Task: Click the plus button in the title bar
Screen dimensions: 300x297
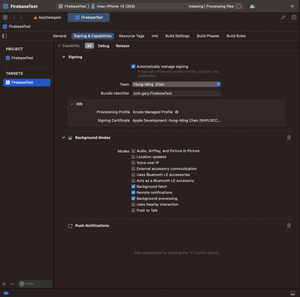Action: pyautogui.click(x=292, y=6)
